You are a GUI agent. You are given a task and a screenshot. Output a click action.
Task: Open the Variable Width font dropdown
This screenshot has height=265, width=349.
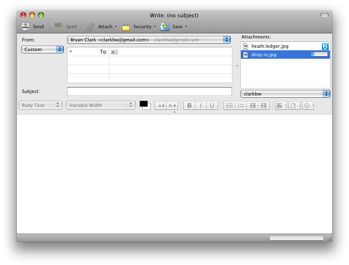pyautogui.click(x=101, y=105)
